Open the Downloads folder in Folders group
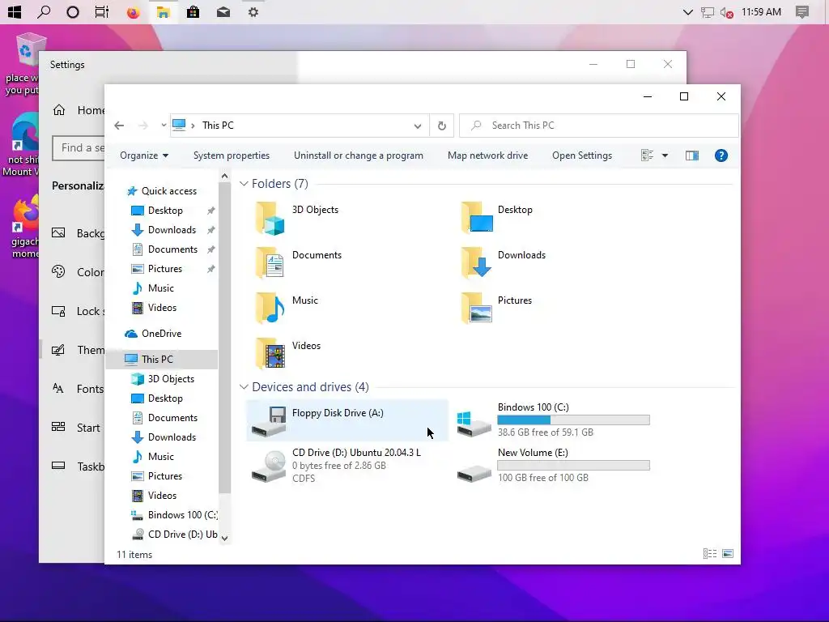The width and height of the screenshot is (829, 622). (476, 263)
